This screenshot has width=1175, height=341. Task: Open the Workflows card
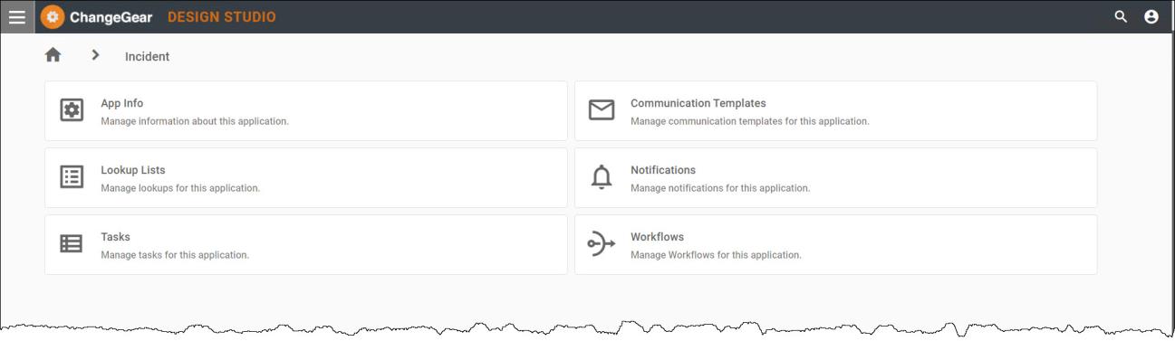[x=836, y=244]
